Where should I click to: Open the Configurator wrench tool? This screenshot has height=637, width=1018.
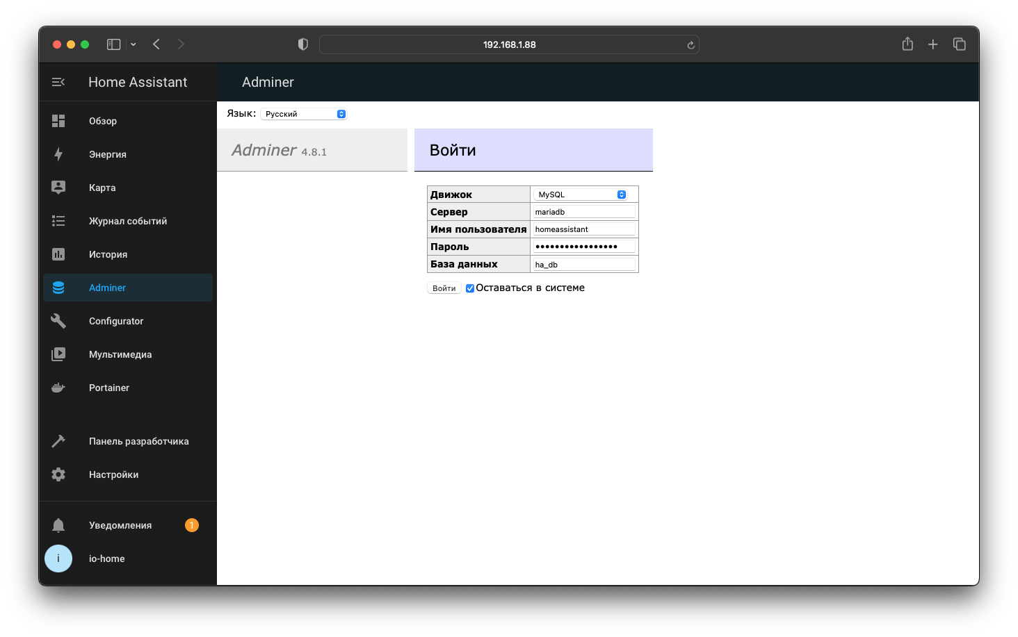point(116,320)
